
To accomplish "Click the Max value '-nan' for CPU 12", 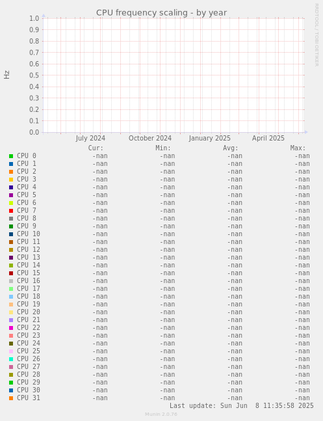I will tap(302, 249).
